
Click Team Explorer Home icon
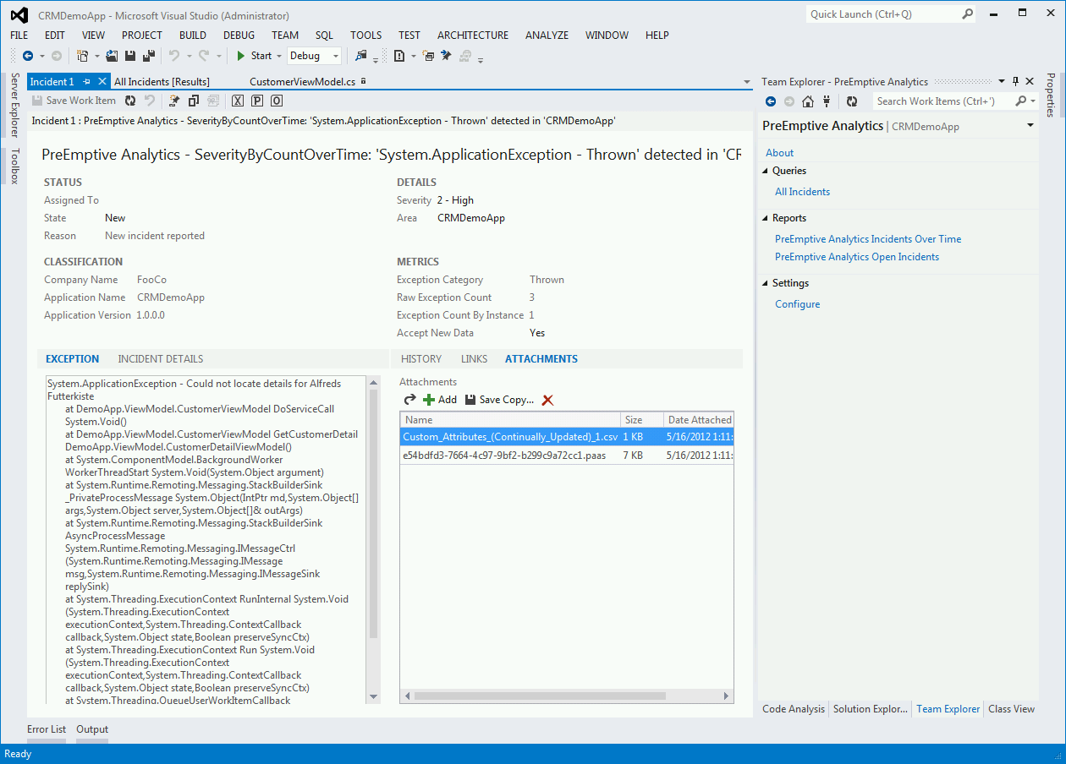coord(808,101)
